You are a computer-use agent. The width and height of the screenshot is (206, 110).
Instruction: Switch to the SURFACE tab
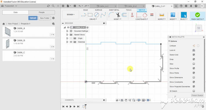pos(98,10)
